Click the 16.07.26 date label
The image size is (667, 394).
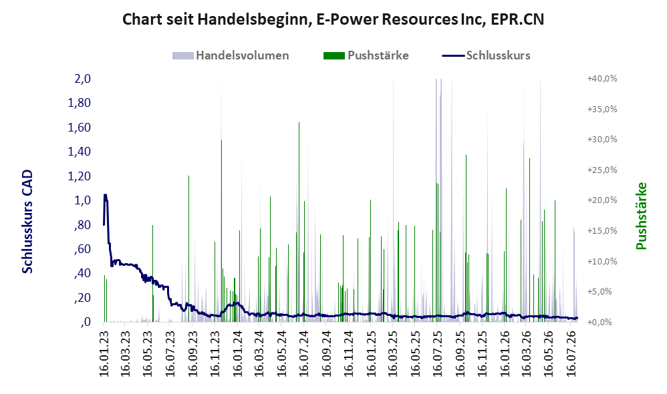pyautogui.click(x=571, y=354)
